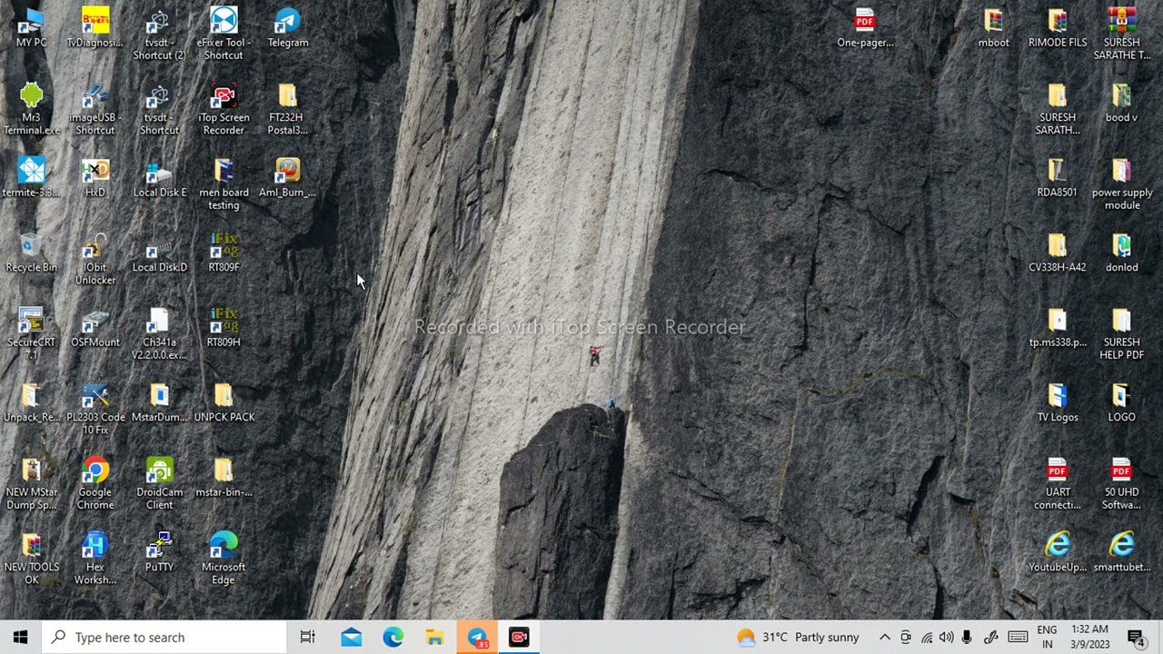Select Hex Worksh... icon
Screen dimensions: 1163x654
[x=95, y=559]
